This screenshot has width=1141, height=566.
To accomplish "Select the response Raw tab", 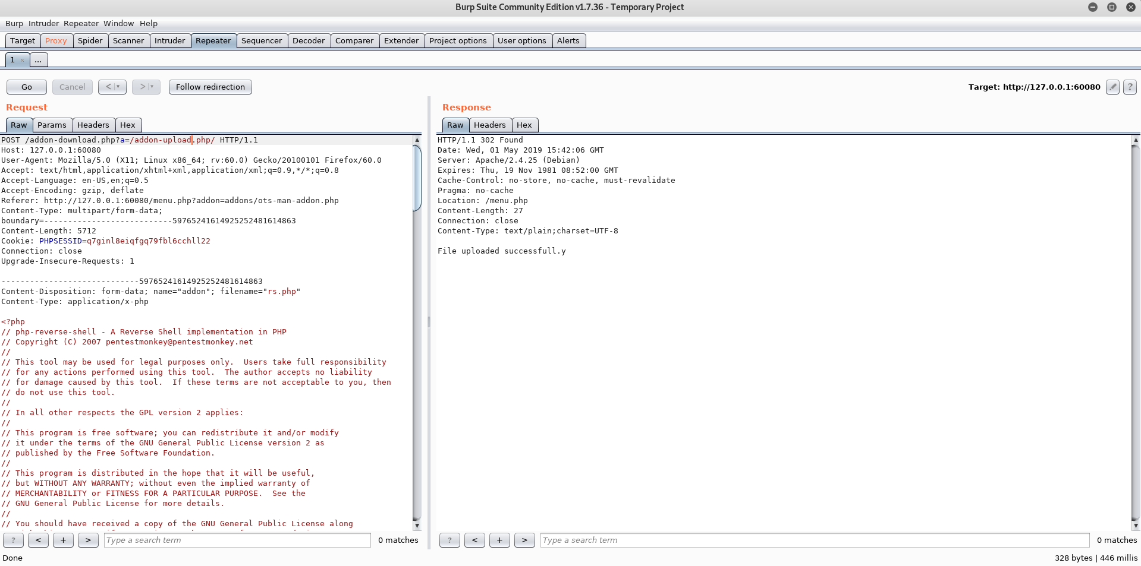I will [x=455, y=125].
